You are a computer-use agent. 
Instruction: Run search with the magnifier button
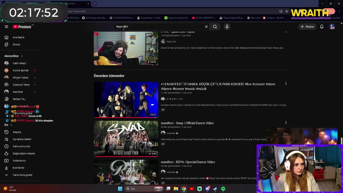coord(215,27)
